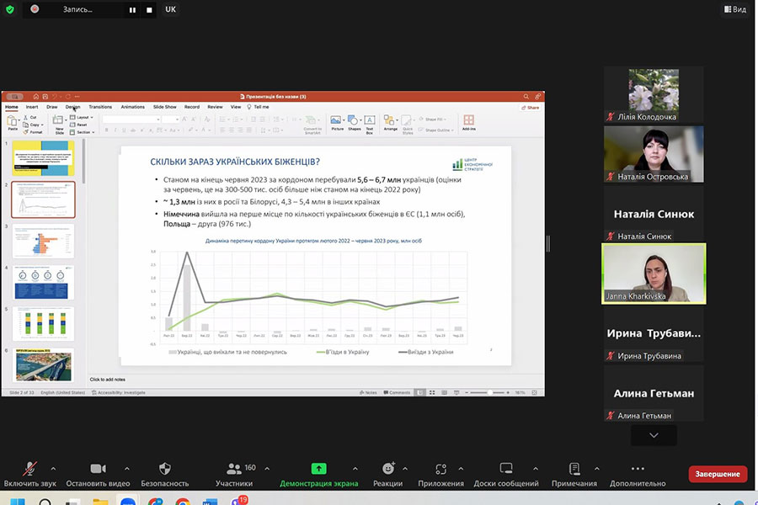Viewport: 758px width, 505px height.
Task: Open Примечания notes icon
Action: 574,469
